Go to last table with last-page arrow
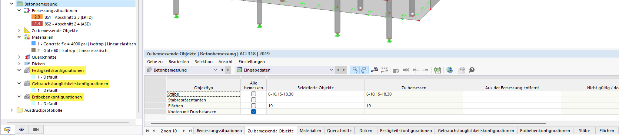This screenshot has width=619, height=135. point(190,131)
